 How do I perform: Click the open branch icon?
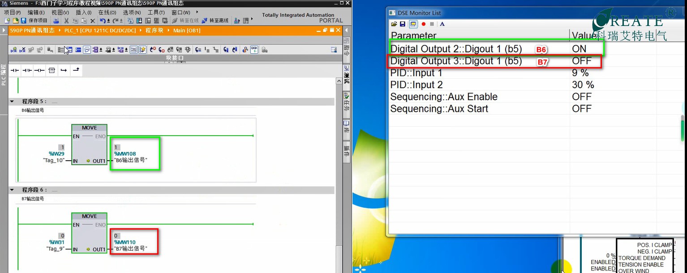pos(64,70)
